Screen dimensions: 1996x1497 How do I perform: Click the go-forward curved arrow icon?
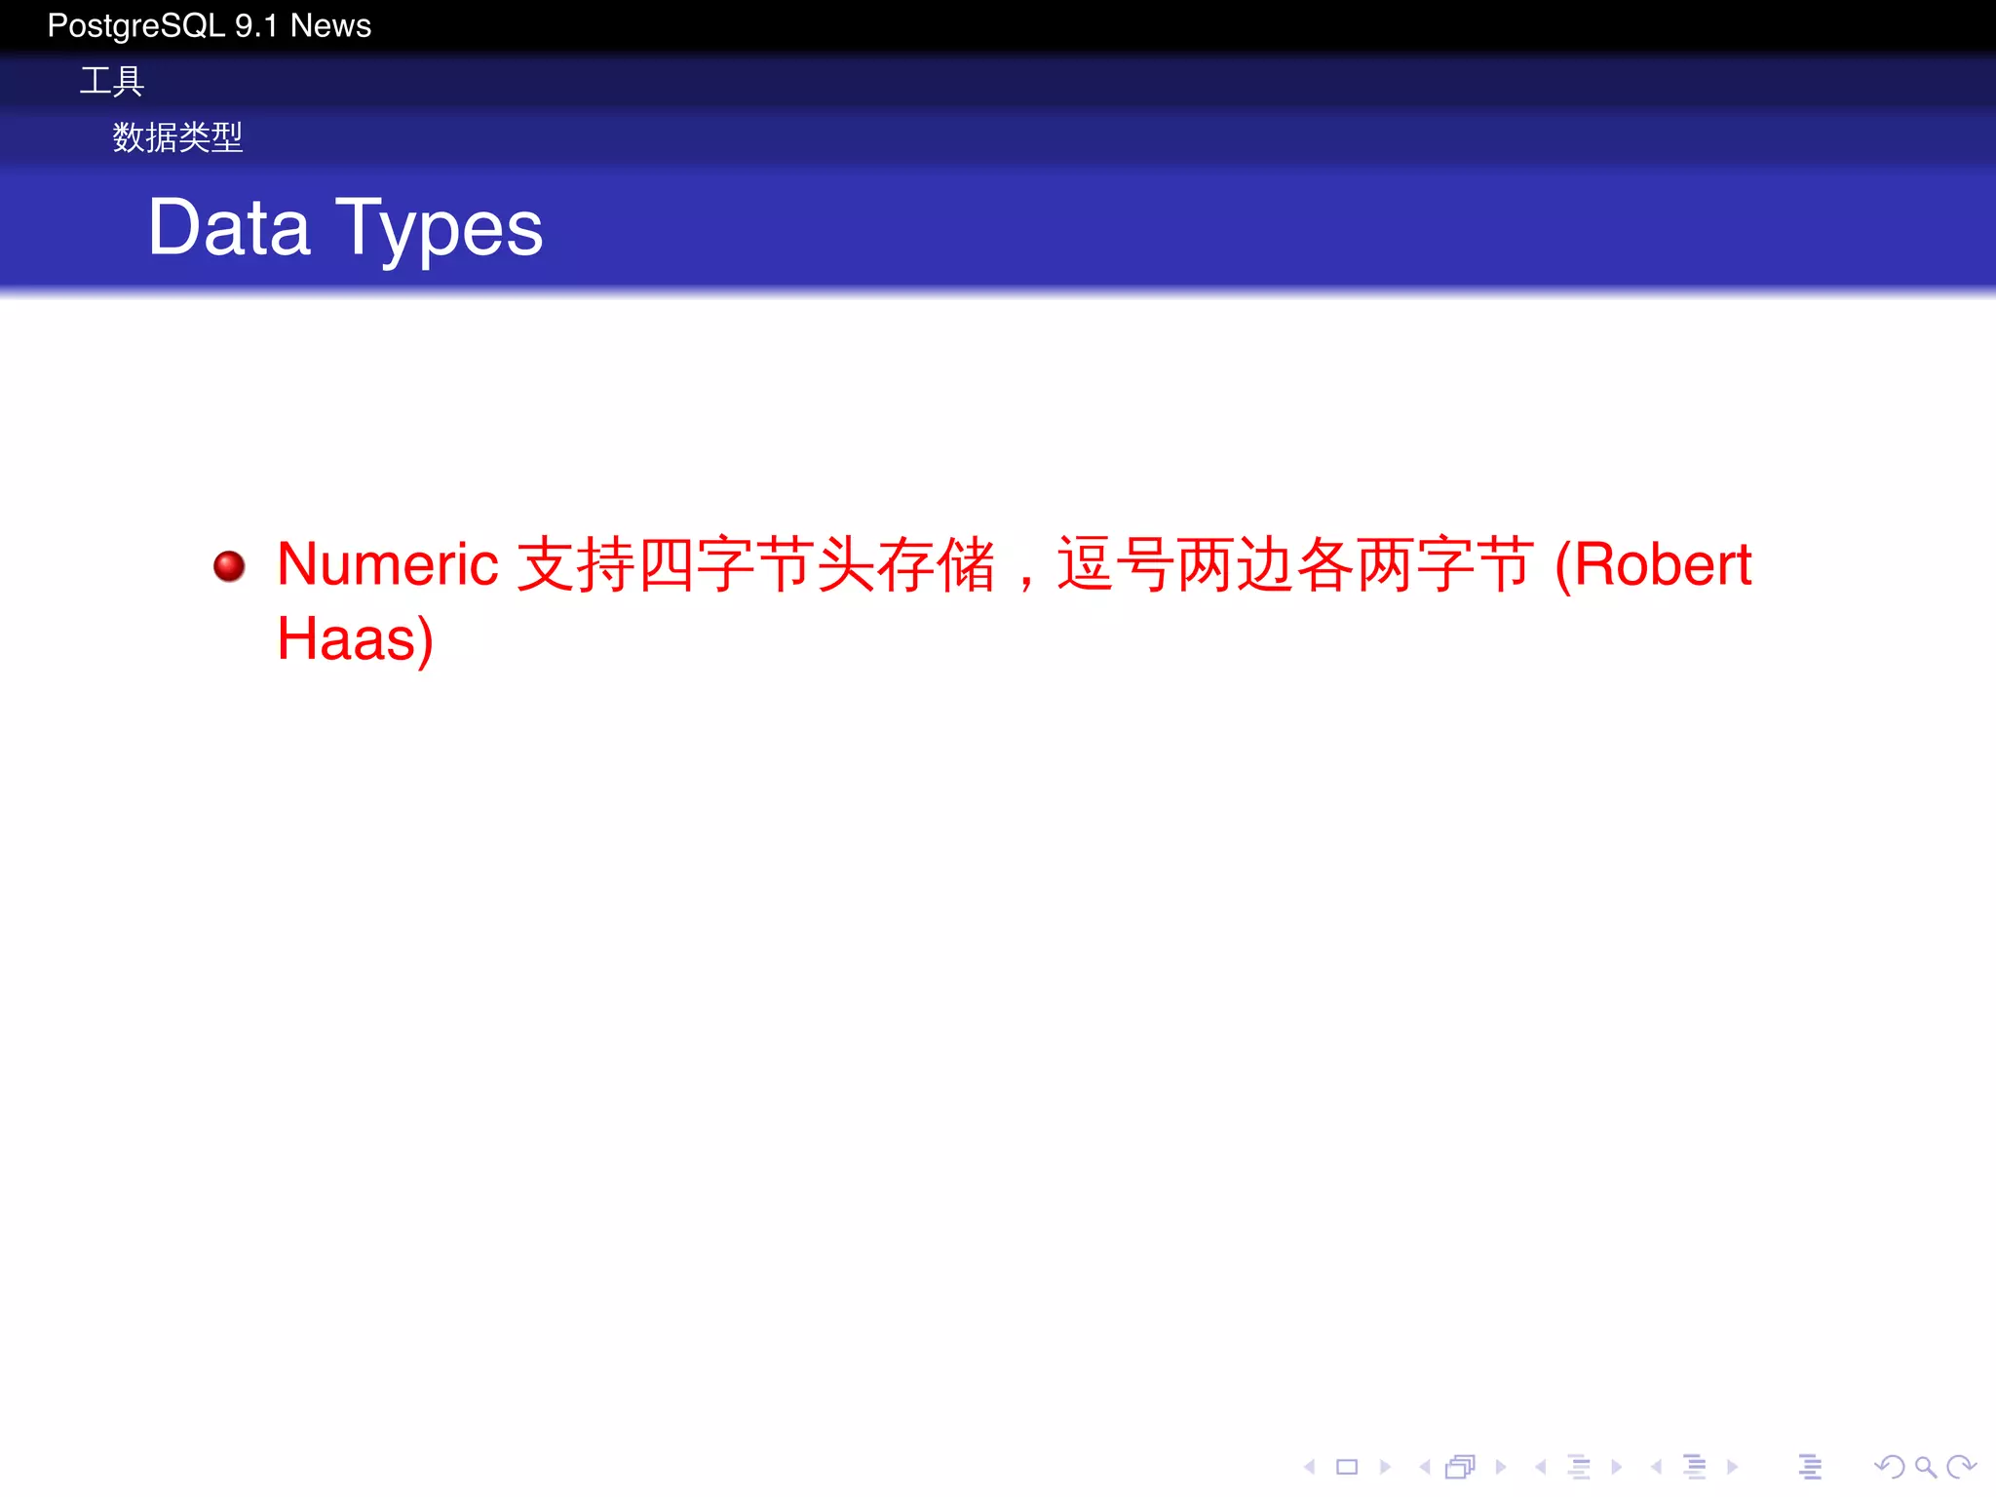1961,1467
